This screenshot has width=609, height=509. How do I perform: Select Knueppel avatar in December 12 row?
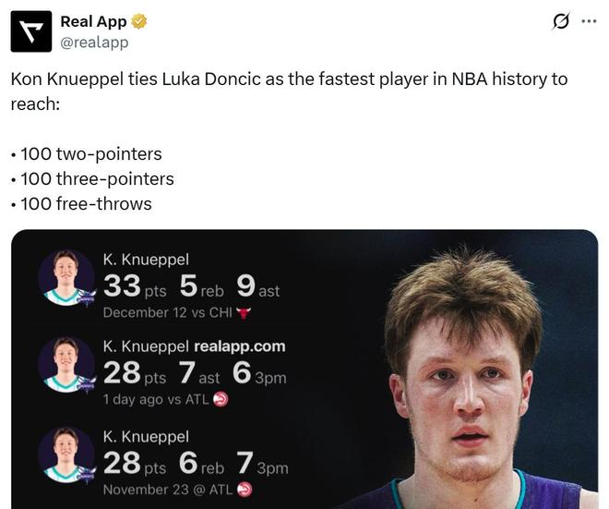pyautogui.click(x=66, y=276)
